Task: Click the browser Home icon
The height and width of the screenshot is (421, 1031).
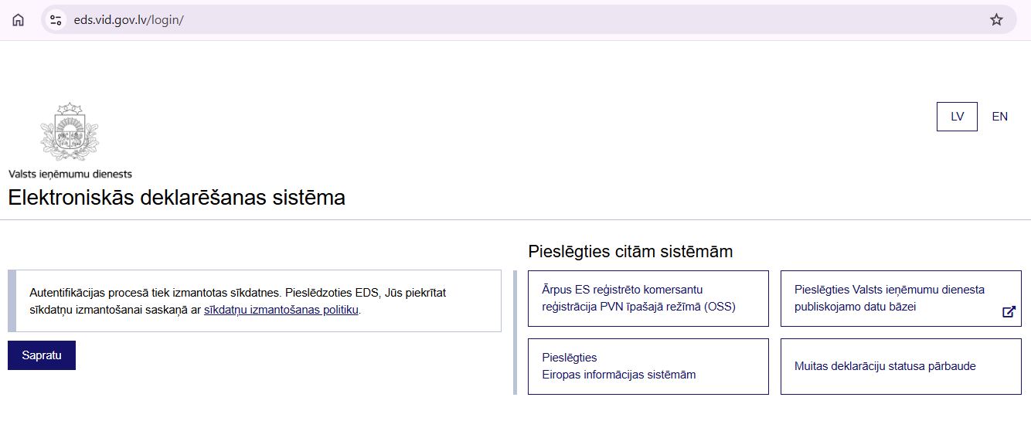Action: (x=18, y=20)
